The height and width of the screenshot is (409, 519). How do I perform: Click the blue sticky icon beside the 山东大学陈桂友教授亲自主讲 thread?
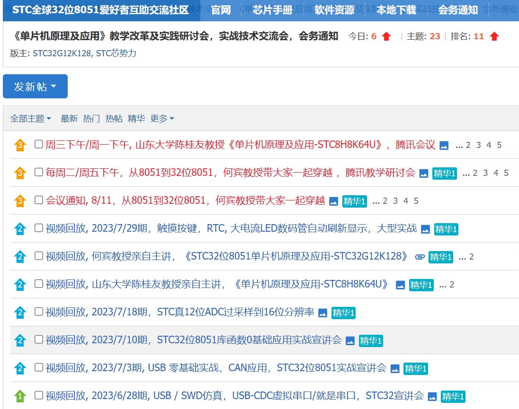tap(20, 285)
